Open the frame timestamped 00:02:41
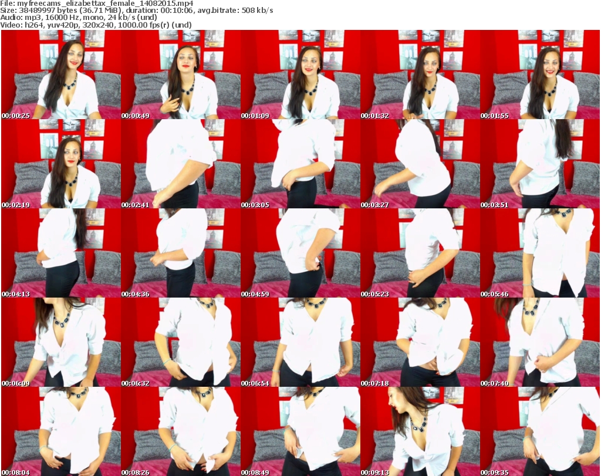 click(x=181, y=164)
